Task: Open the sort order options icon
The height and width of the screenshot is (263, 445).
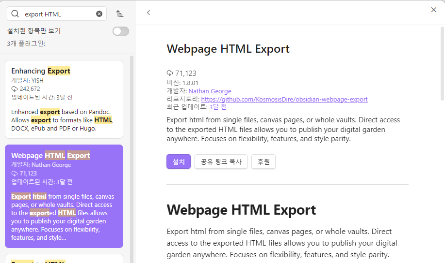Action: [120, 14]
